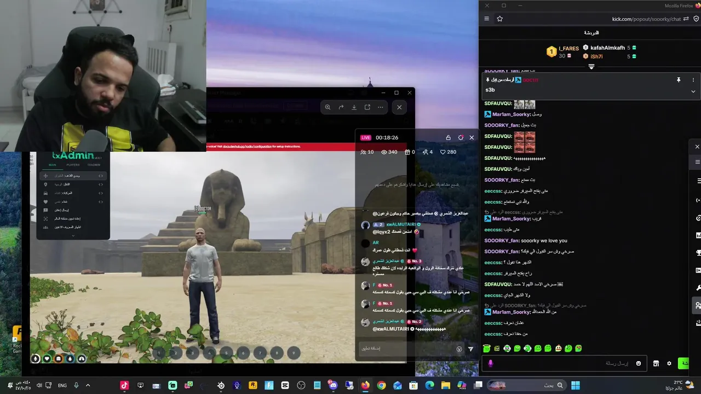Open image in new window icon
Viewport: 701px width, 394px height.
coord(367,107)
